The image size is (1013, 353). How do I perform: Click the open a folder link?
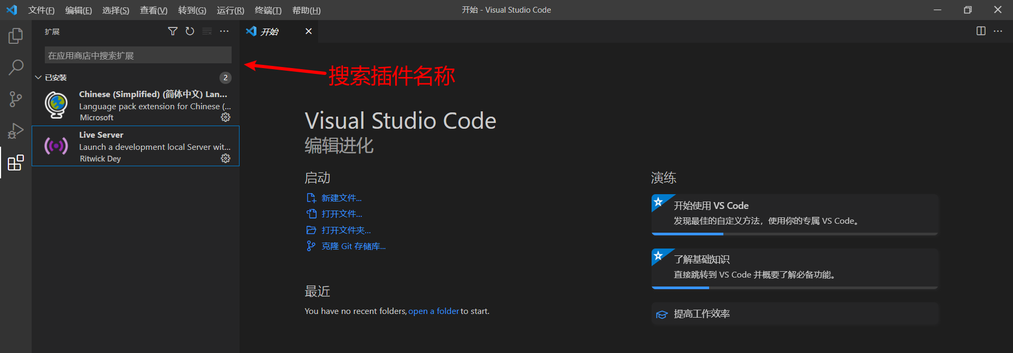pyautogui.click(x=433, y=311)
